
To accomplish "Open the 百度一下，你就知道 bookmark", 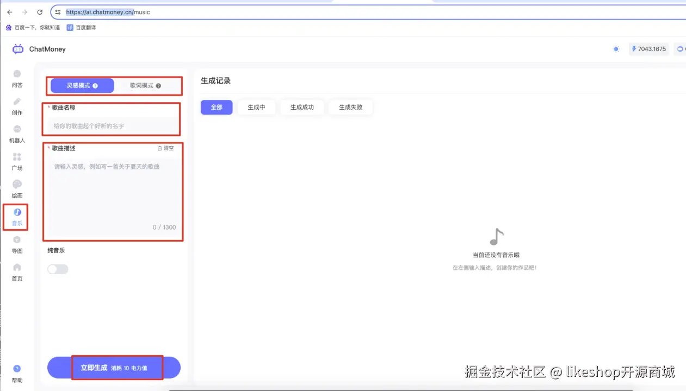I will (x=33, y=28).
